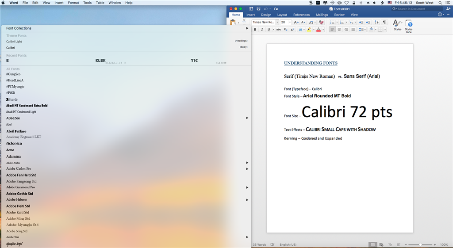Open the References ribbon tab
The height and width of the screenshot is (248, 453).
pos(301,15)
